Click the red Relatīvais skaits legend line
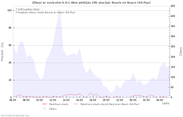This screenshot has width=183, height=117. pos(44,104)
